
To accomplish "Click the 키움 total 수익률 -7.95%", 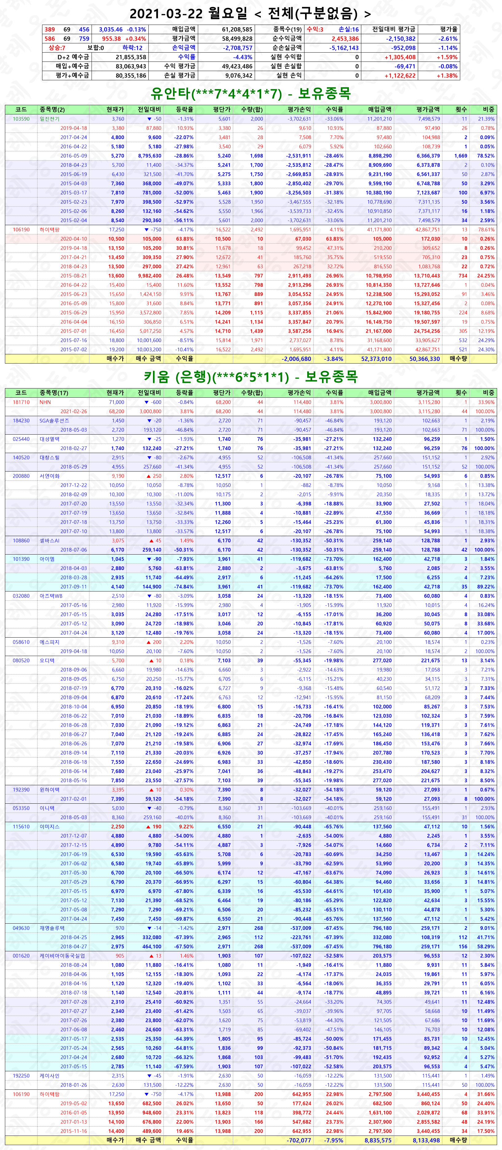I will pyautogui.click(x=333, y=1140).
